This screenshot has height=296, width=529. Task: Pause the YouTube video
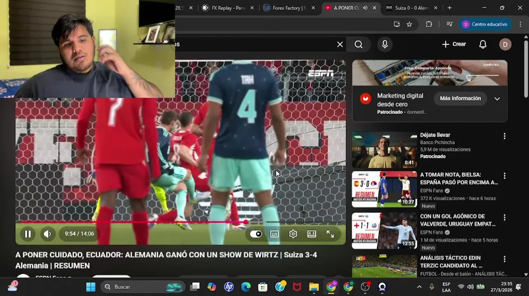coord(28,234)
